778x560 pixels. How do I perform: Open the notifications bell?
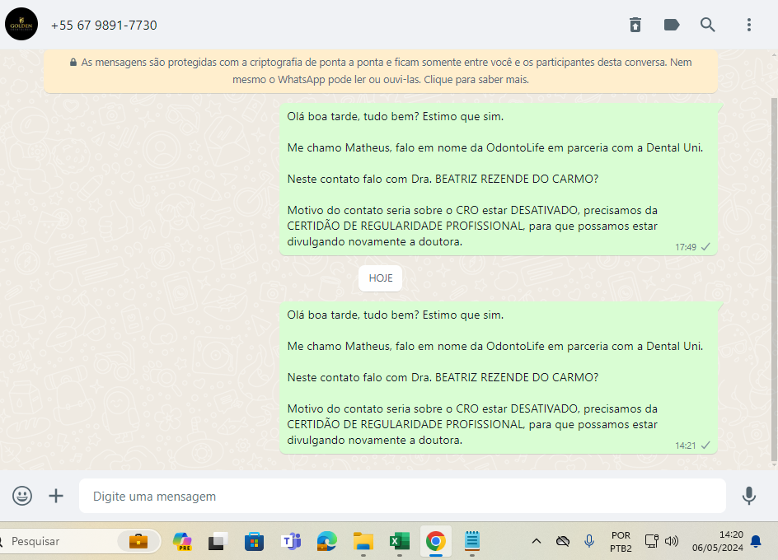756,541
